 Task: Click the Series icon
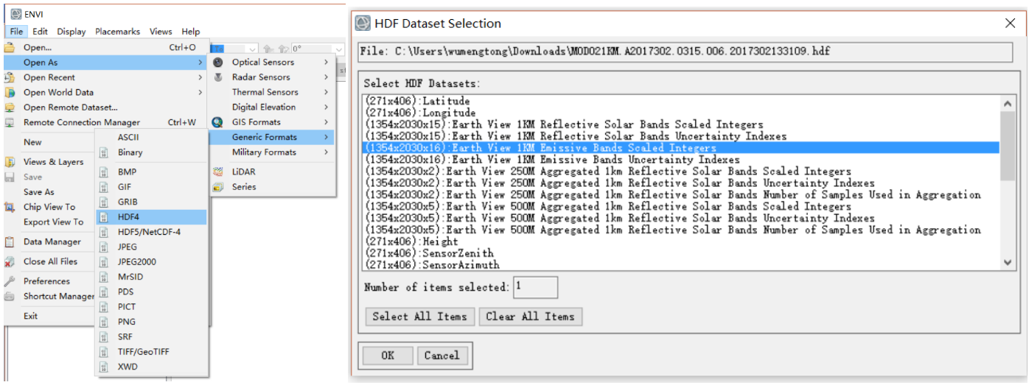coord(217,187)
